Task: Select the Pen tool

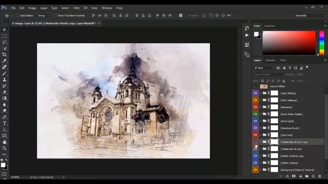Action: pyautogui.click(x=4, y=117)
